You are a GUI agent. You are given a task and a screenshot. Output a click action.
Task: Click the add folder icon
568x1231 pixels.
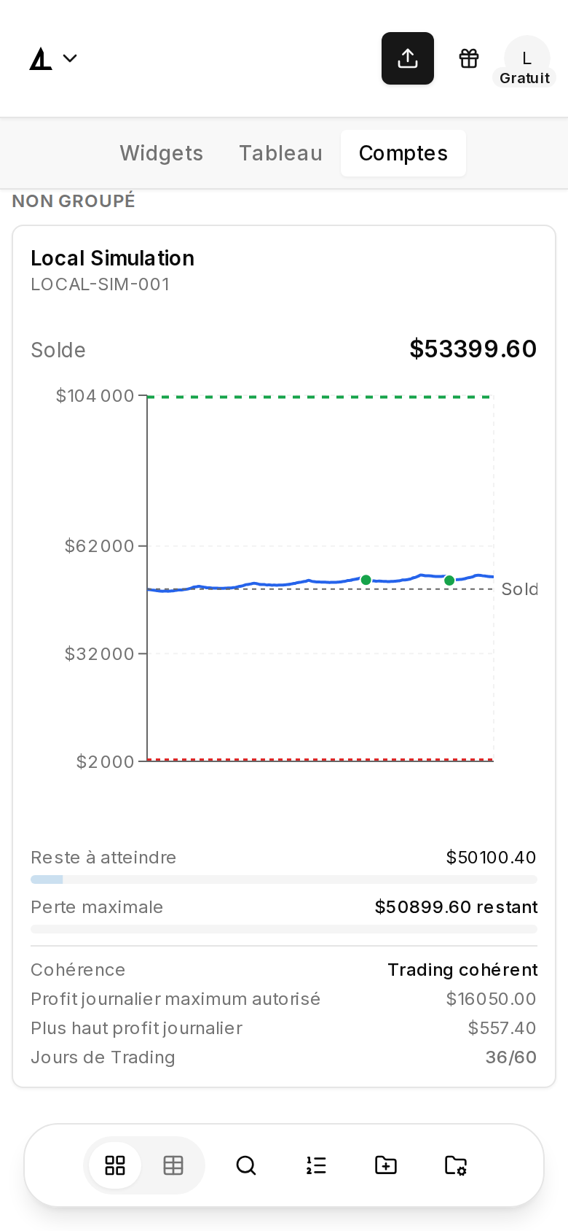[x=386, y=1165]
